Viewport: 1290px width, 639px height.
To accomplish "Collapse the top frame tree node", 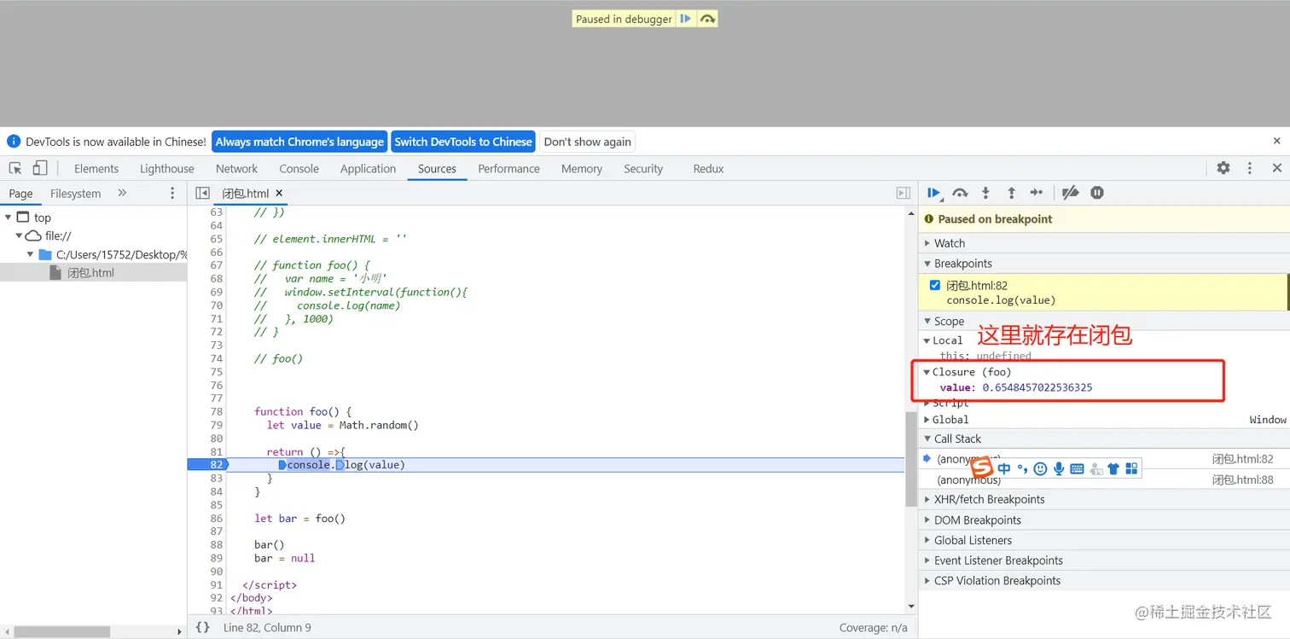I will [9, 218].
